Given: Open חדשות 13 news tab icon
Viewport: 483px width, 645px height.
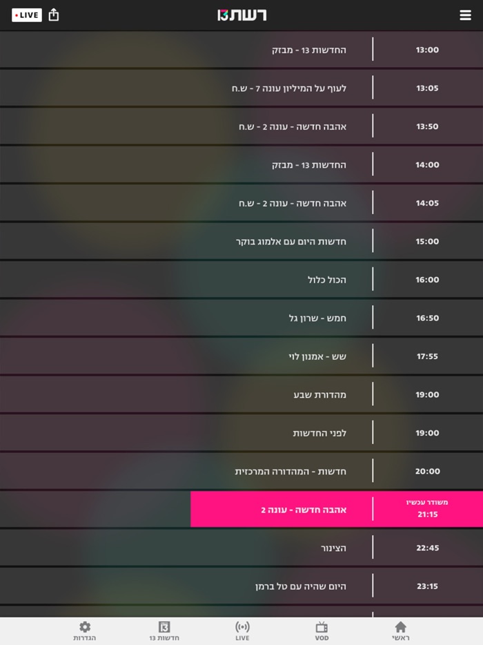Looking at the screenshot, I should [164, 627].
